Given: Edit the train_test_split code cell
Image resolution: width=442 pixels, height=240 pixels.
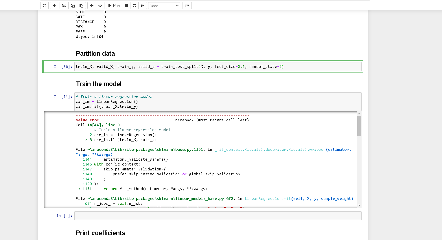Looking at the screenshot, I should point(218,66).
